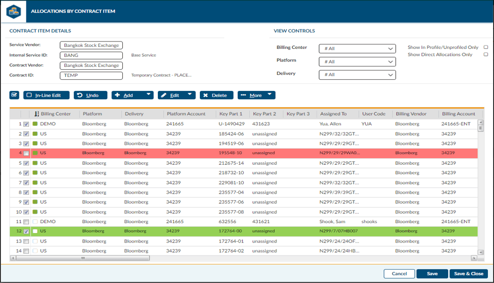Click the Contract Vendor input field
Screen dimensions: 494x283
(91, 65)
